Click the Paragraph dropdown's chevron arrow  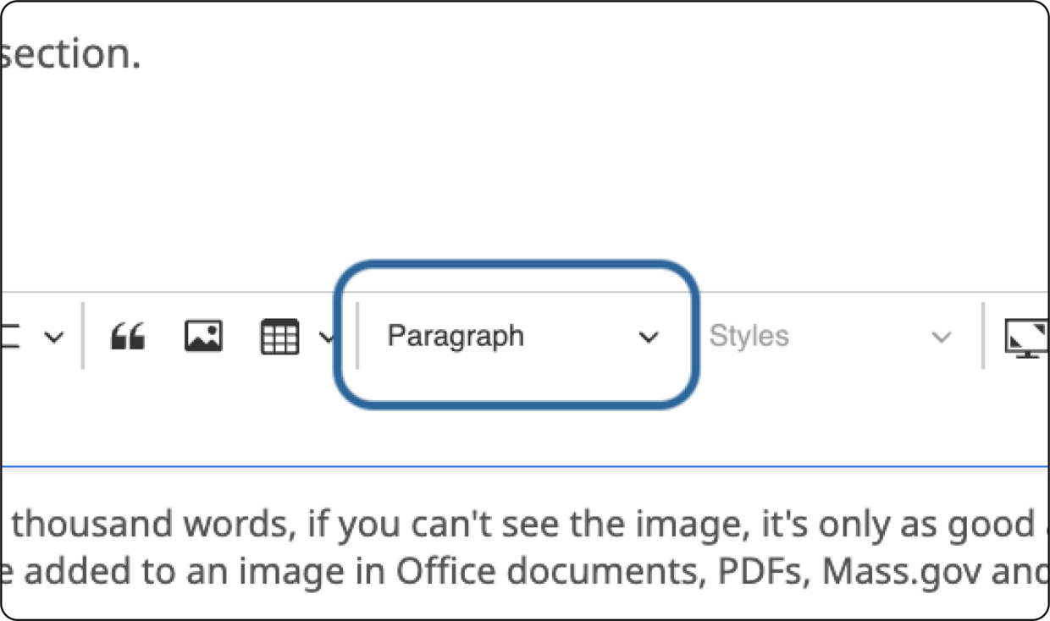[x=649, y=338]
